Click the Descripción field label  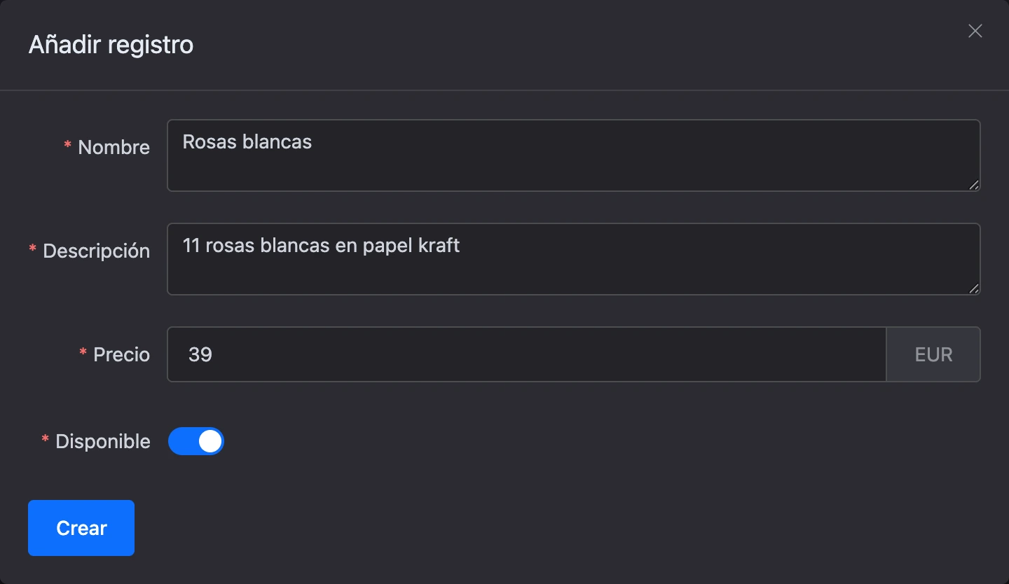(97, 251)
